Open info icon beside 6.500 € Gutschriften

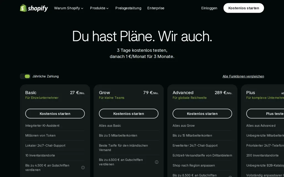(x=157, y=162)
